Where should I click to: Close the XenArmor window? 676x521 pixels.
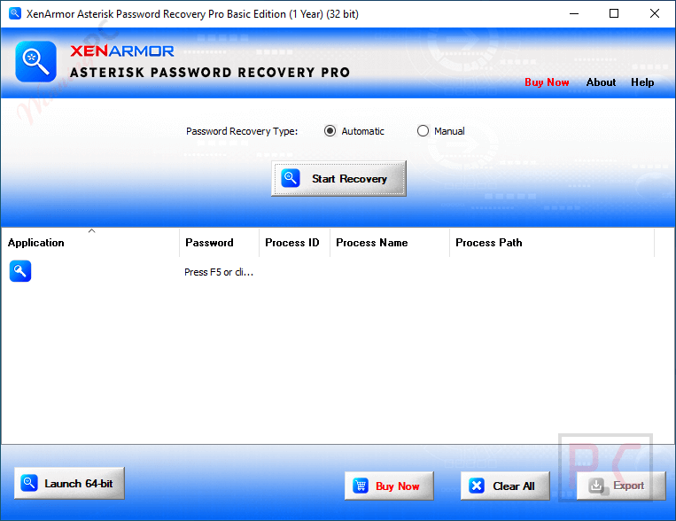pos(655,14)
